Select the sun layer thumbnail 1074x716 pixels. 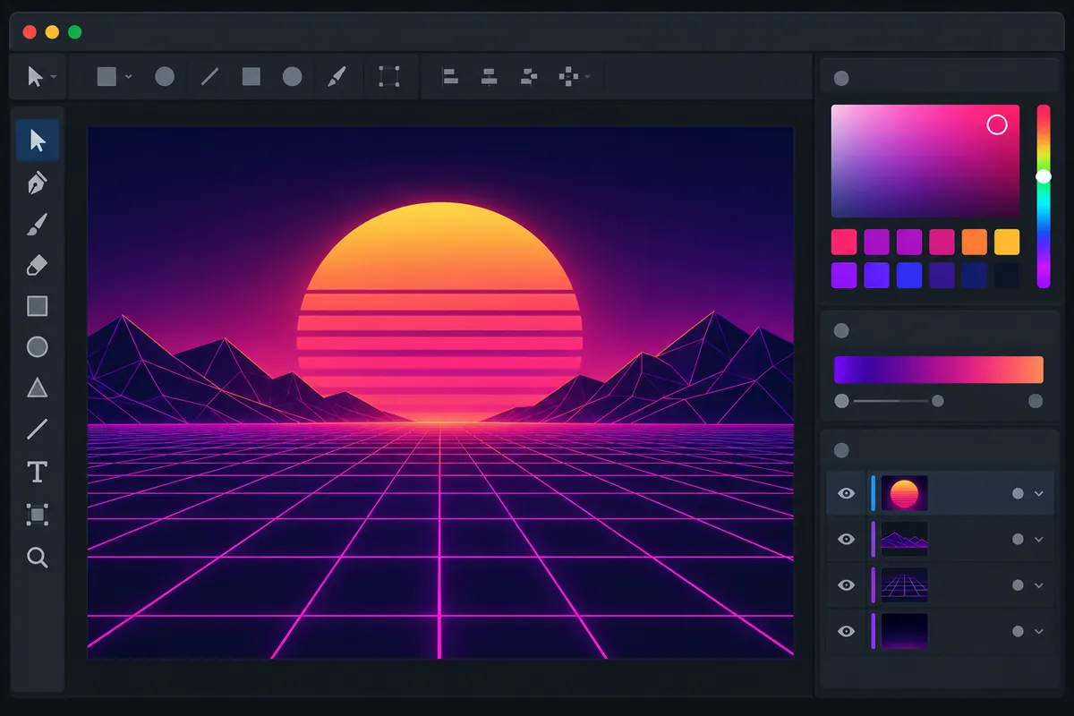click(905, 493)
